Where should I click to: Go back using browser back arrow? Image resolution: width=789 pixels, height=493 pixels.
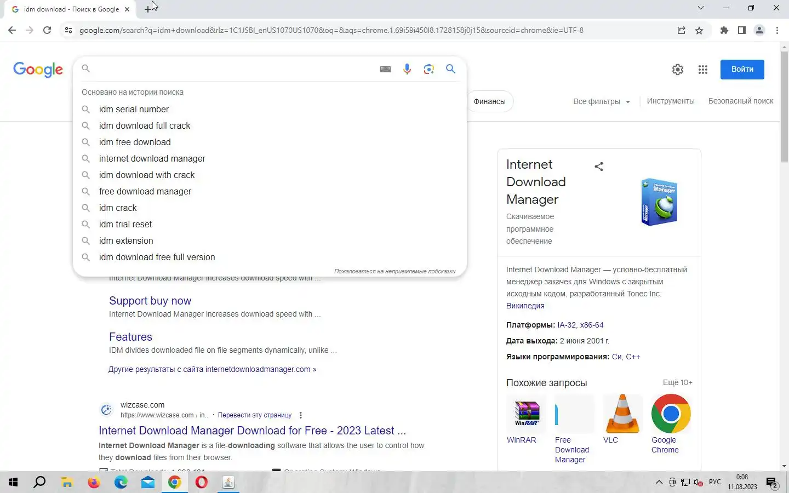click(12, 30)
